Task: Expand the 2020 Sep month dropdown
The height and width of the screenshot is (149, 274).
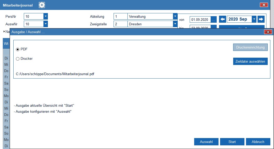Action: point(254,19)
